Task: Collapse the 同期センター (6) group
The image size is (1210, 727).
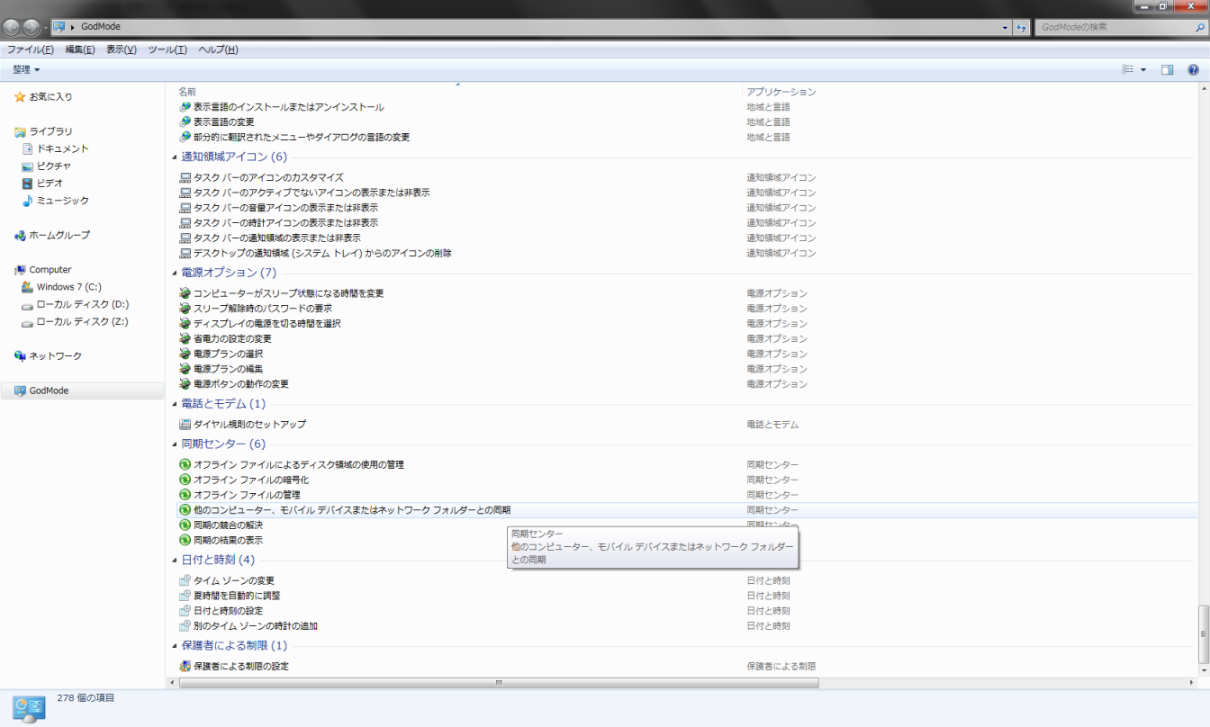Action: [x=174, y=444]
